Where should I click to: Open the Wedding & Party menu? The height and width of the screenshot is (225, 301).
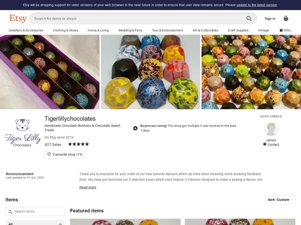(130, 30)
